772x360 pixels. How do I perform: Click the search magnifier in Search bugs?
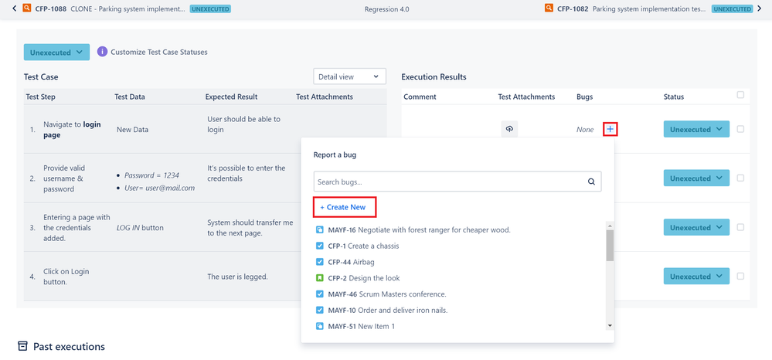coord(591,182)
